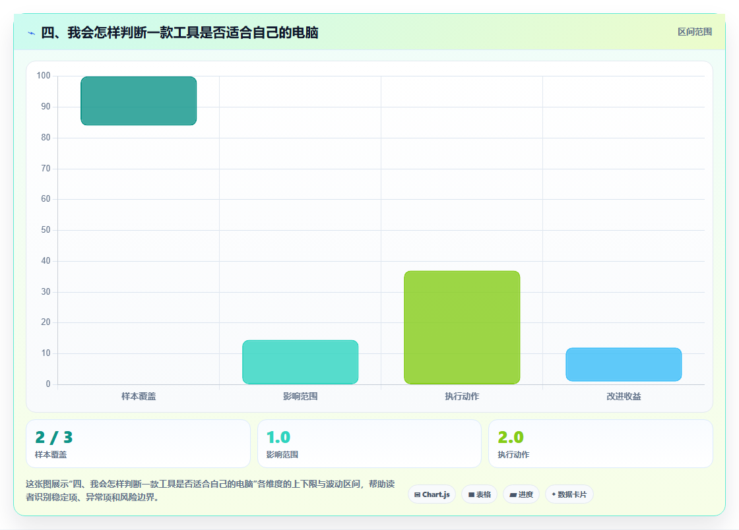Click the chart description paragraph starting 这张图展示

[x=210, y=490]
